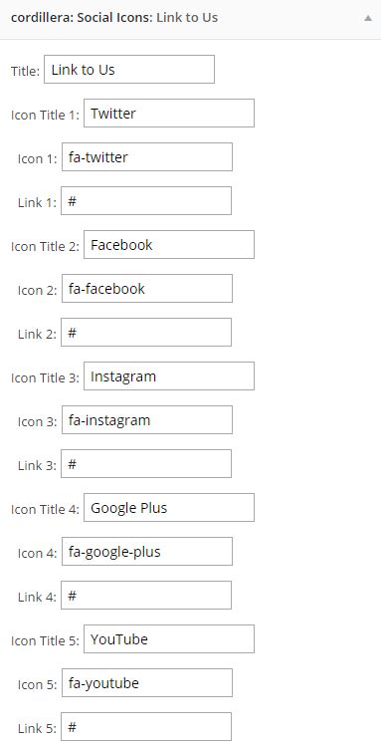Edit the Icon 2 fa-facebook field
Viewport: 381px width, 745px height.
(147, 289)
